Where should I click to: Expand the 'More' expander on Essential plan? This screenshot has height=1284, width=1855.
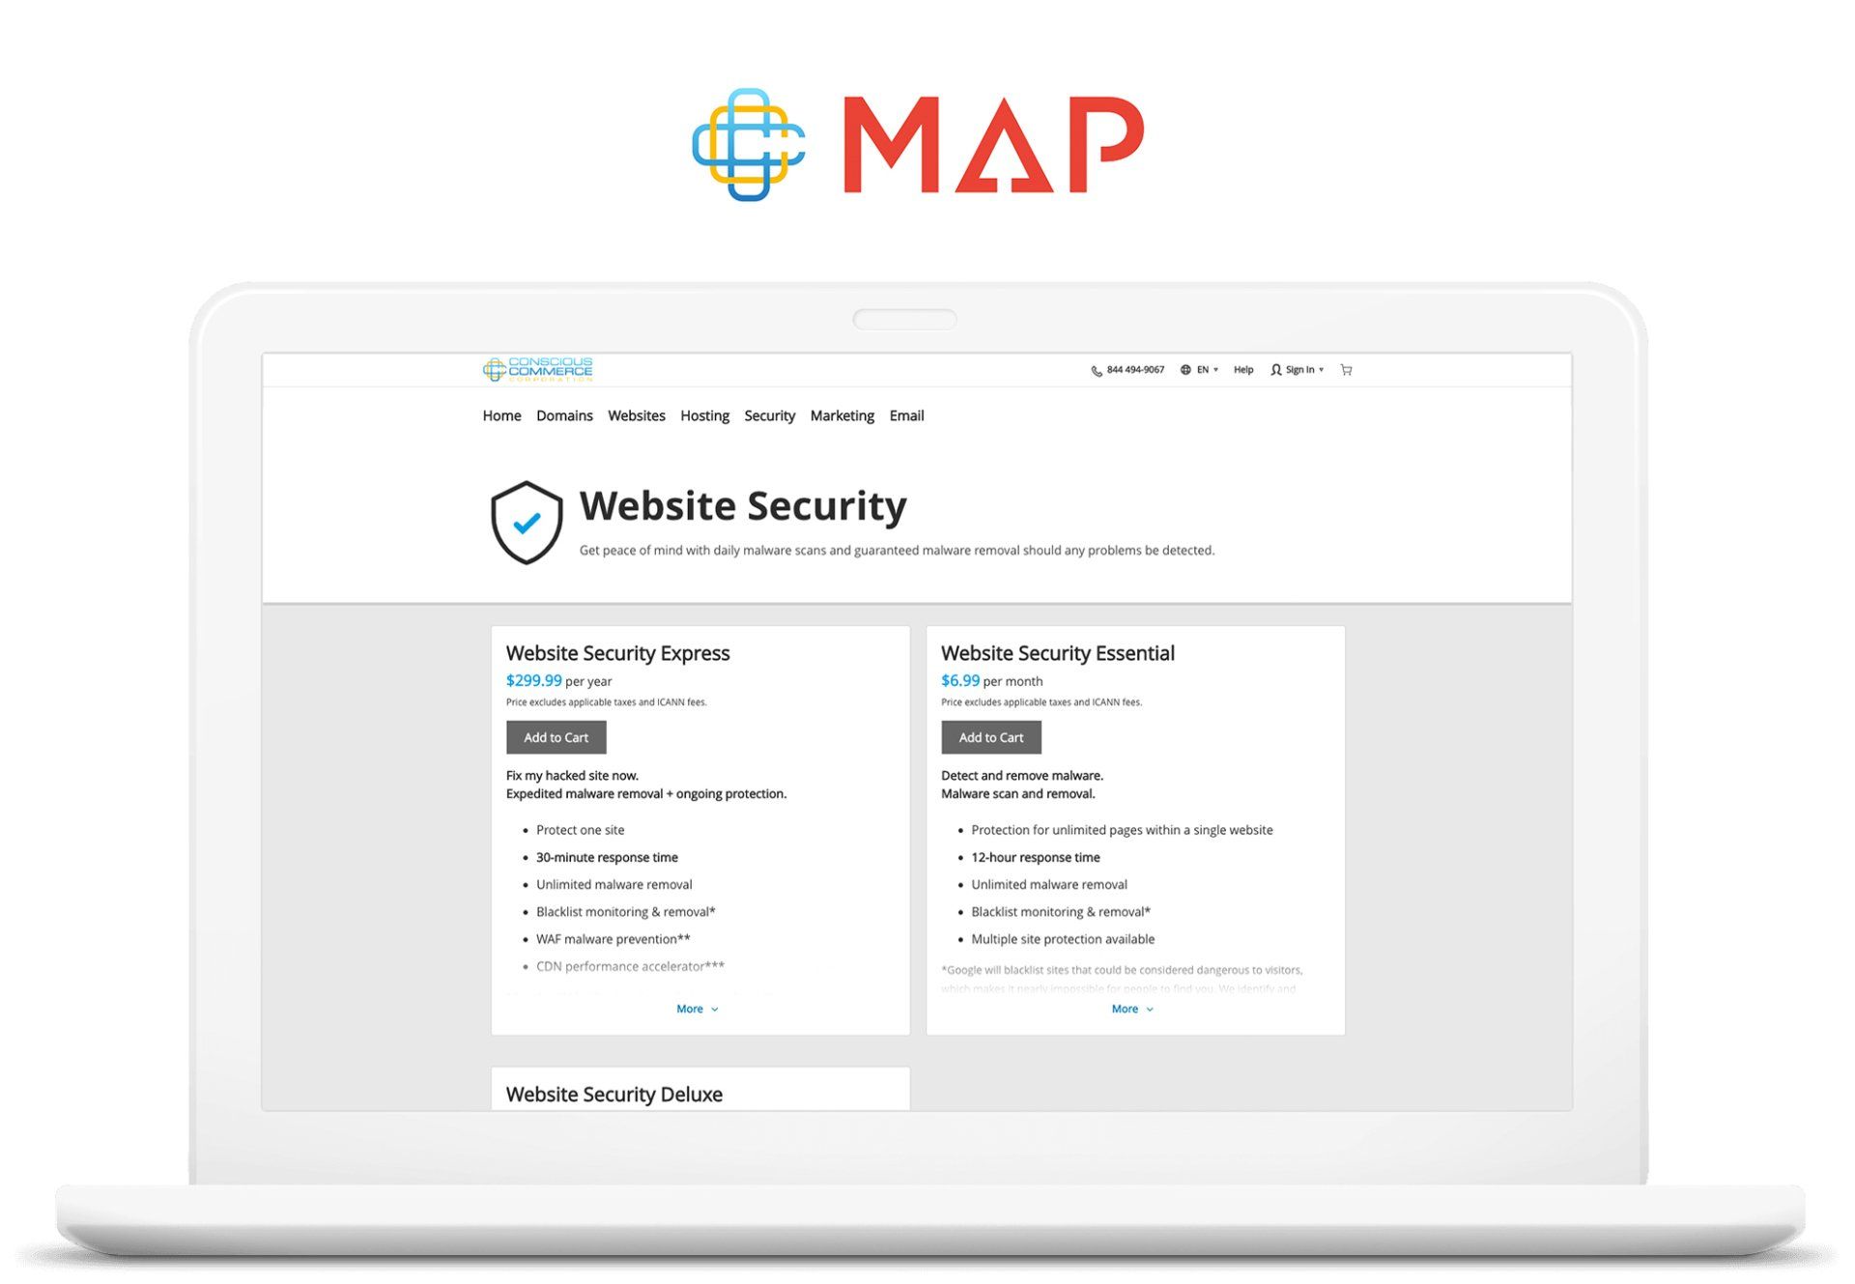[x=1134, y=1008]
